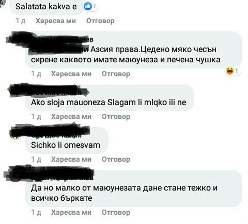This screenshot has width=248, height=224.
Task: Reply to the comment about печена чушка
Action: 116,74
